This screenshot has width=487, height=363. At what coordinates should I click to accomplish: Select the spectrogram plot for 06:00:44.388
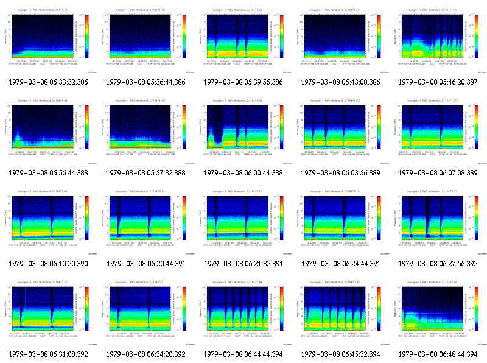tap(243, 130)
